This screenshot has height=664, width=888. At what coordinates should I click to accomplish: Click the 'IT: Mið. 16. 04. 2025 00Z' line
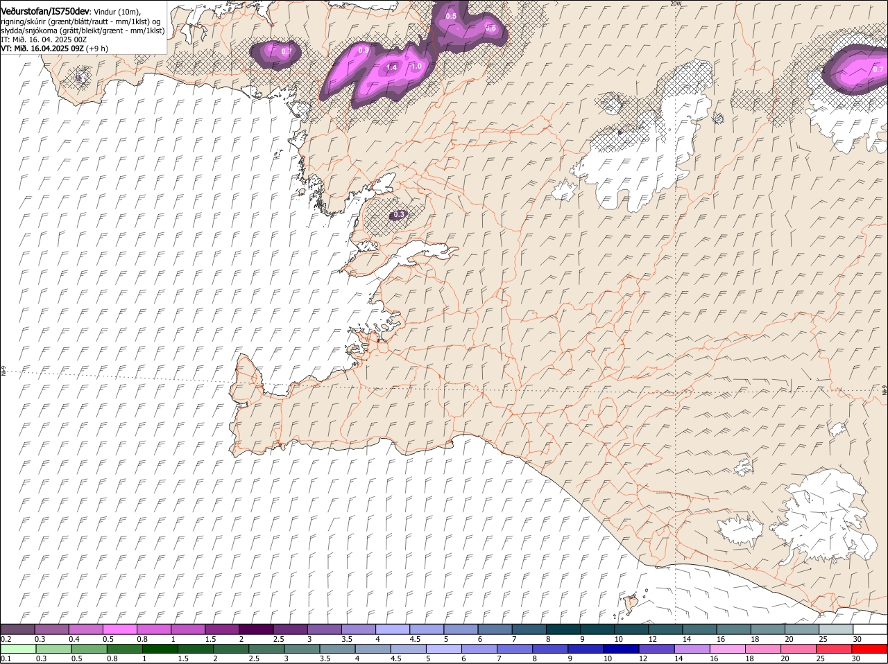pyautogui.click(x=44, y=40)
